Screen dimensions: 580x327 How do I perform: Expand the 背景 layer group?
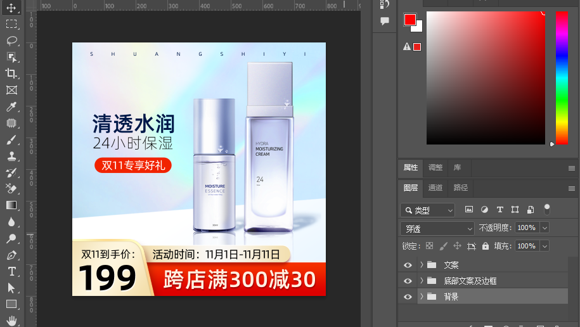(x=422, y=297)
